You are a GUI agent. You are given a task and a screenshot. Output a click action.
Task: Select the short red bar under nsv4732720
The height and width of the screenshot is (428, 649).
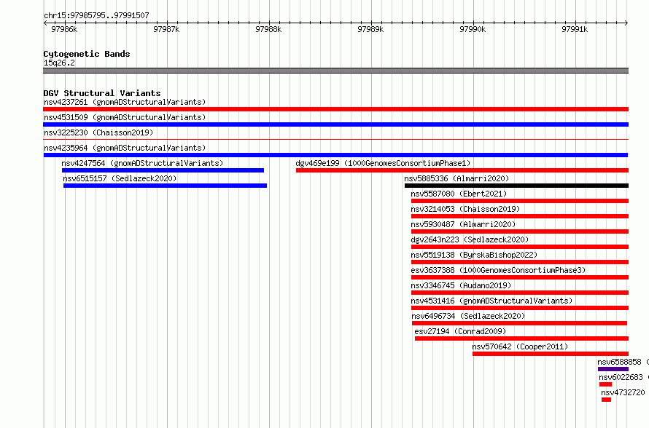tap(606, 400)
